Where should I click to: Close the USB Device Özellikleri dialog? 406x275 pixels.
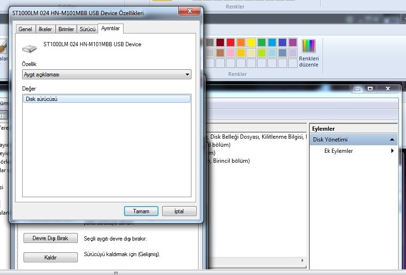coord(189,11)
